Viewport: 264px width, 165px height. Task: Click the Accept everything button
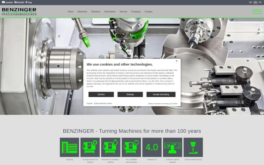click(x=161, y=94)
